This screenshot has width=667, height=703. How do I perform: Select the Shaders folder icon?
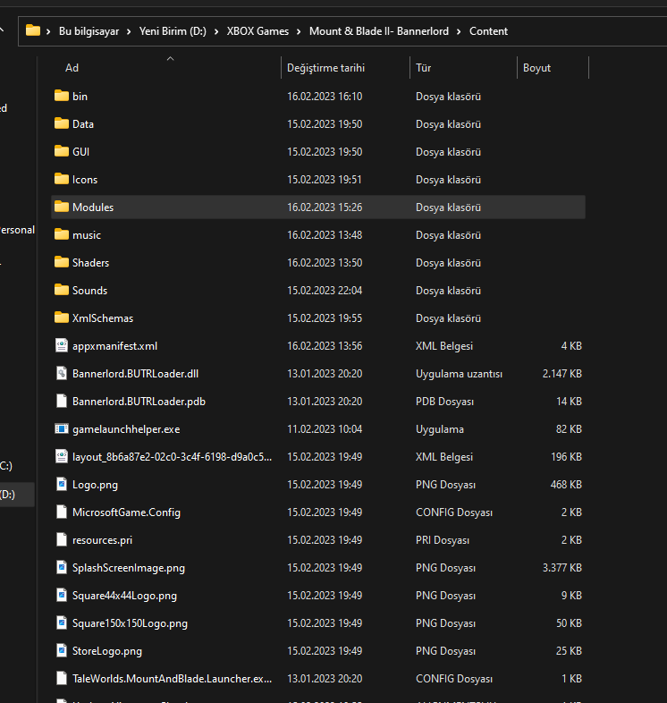[x=62, y=262]
